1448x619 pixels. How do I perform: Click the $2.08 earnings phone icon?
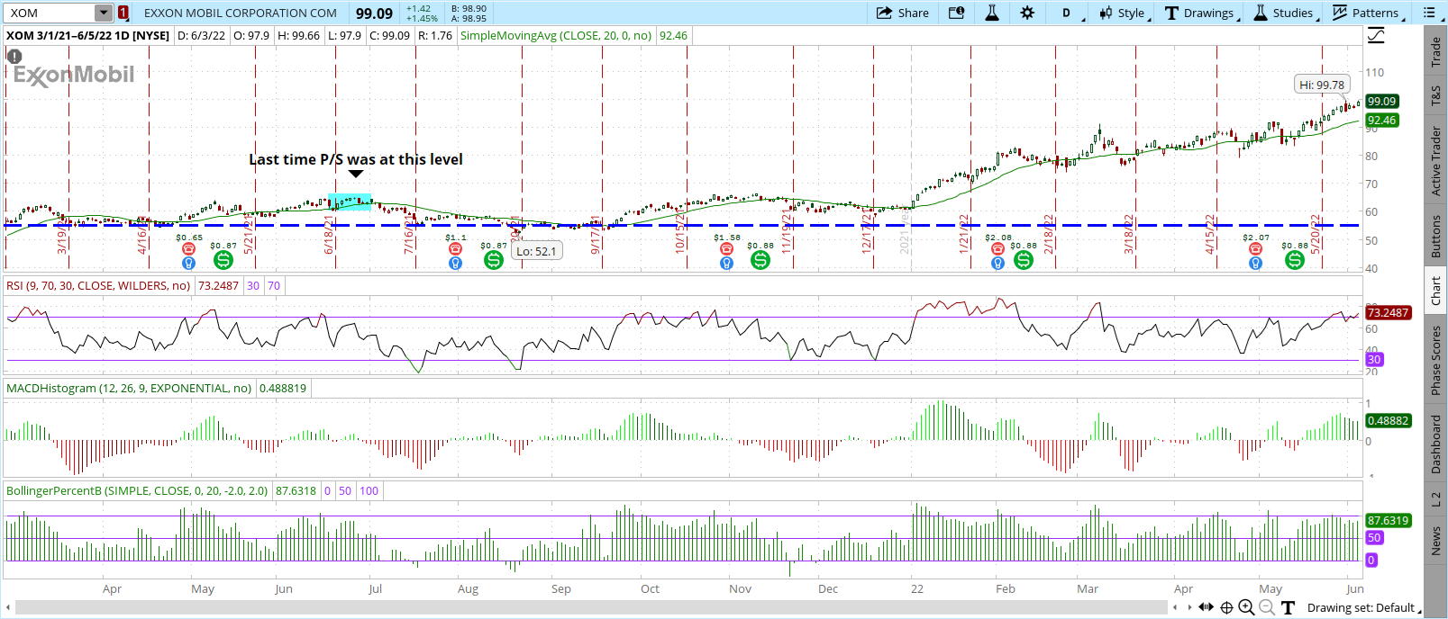tap(997, 249)
